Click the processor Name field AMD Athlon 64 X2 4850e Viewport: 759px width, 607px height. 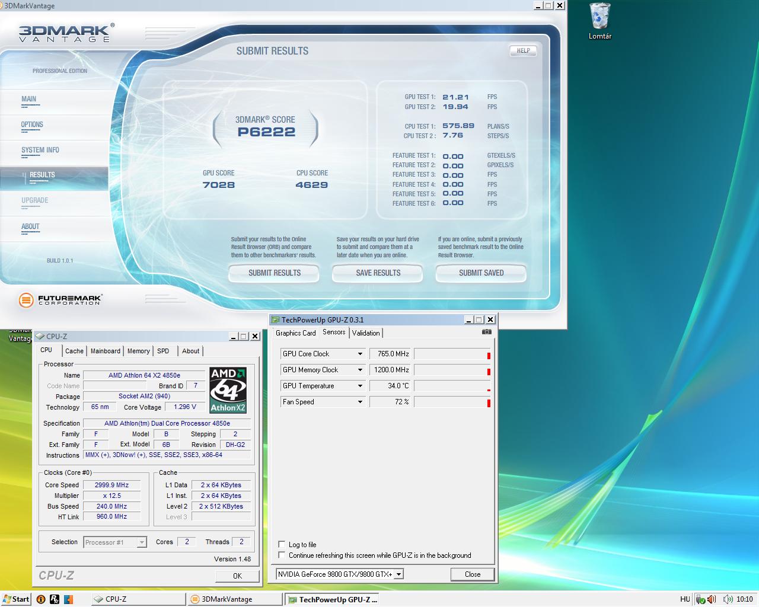coord(144,375)
